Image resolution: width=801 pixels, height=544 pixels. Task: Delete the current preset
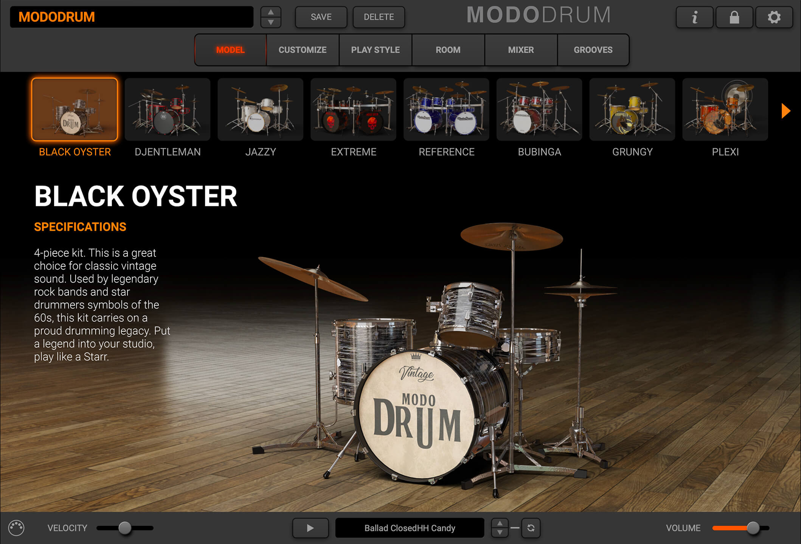pos(379,17)
